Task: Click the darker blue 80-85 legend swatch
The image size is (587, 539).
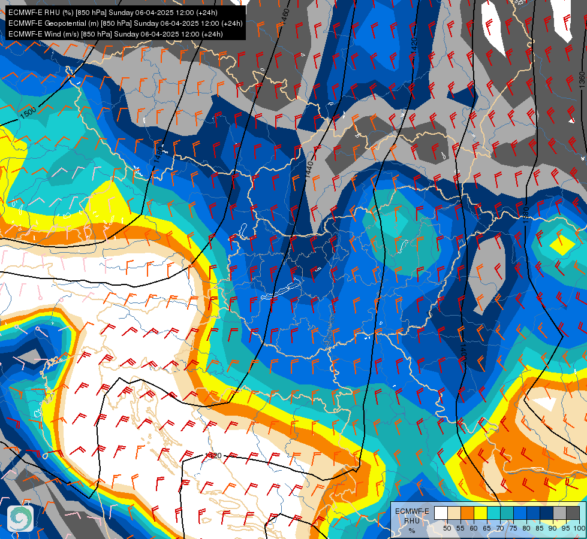Action: coord(534,513)
